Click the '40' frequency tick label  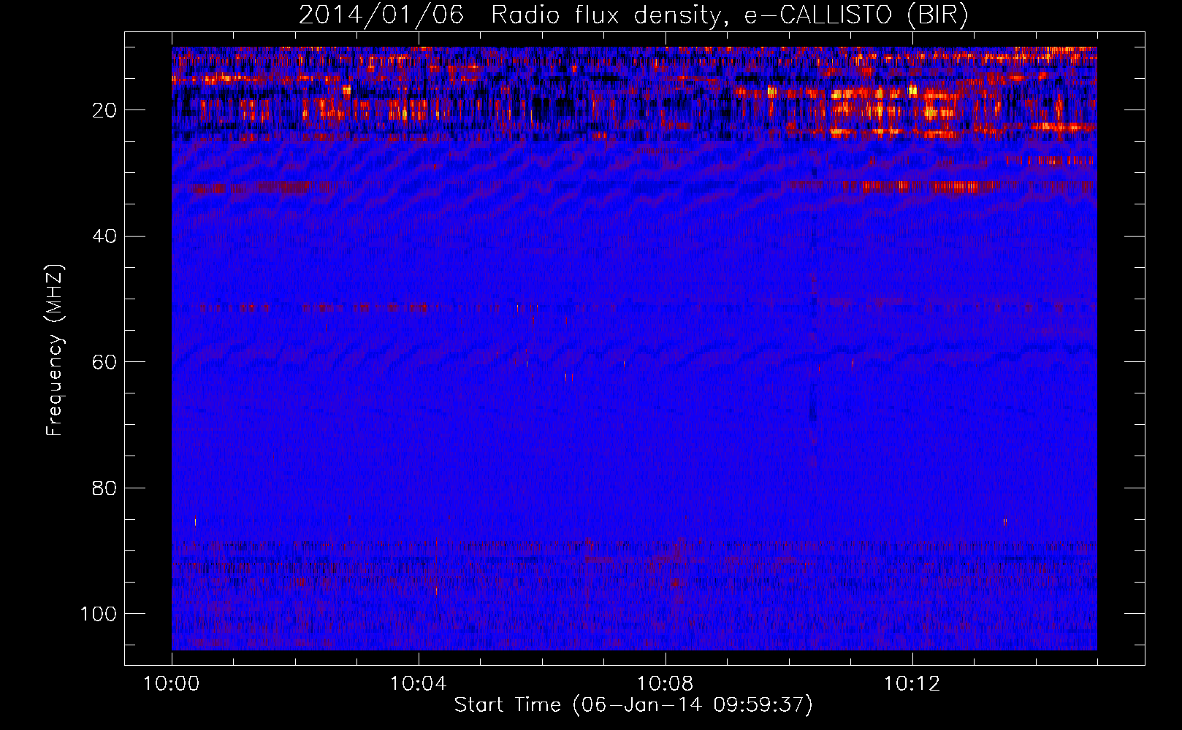[104, 236]
